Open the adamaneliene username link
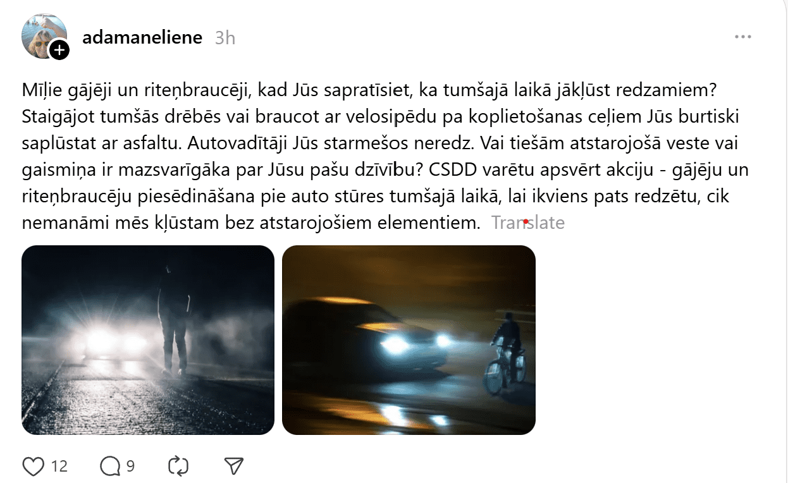This screenshot has height=483, width=788. point(142,37)
